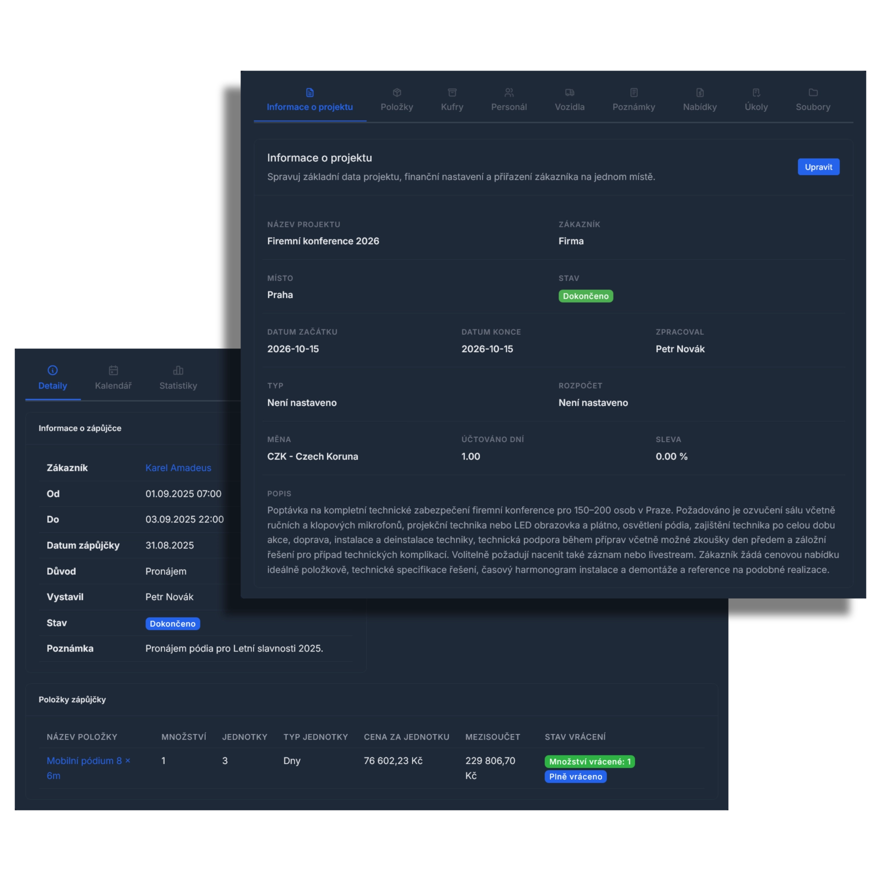This screenshot has width=881, height=881.
Task: Click the Mezisoučet column header
Action: tap(492, 737)
